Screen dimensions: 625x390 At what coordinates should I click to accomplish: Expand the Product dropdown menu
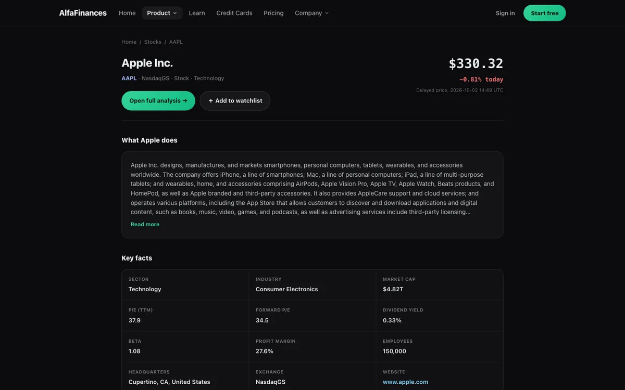point(162,13)
